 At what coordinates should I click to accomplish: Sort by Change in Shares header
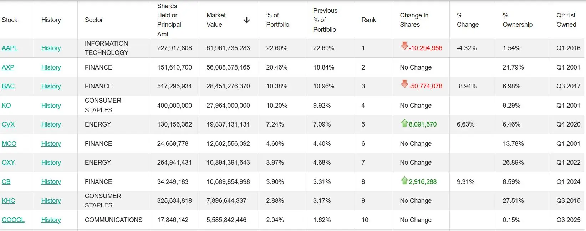414,20
